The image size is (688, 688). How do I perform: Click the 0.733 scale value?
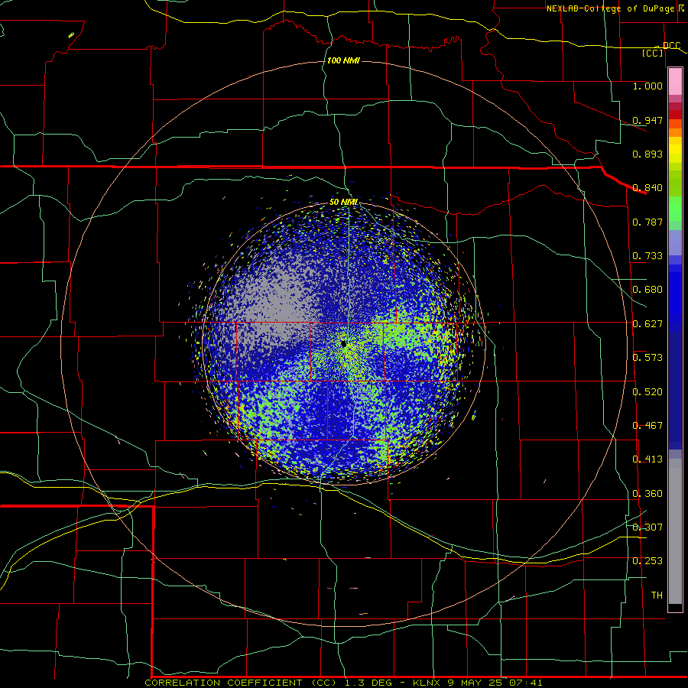pyautogui.click(x=647, y=256)
